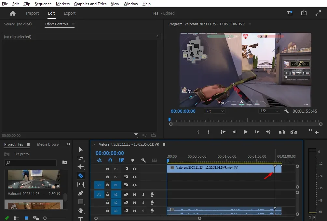Open the timeline sequence panel menu
This screenshot has width=327, height=221.
(x=164, y=144)
